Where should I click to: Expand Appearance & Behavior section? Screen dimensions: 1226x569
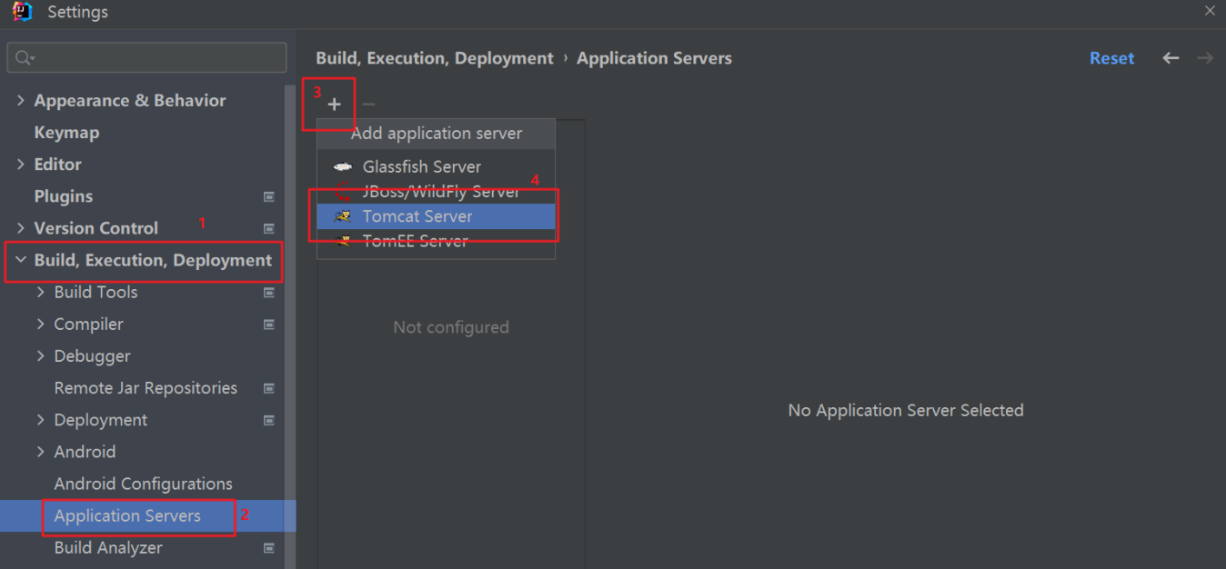click(x=21, y=101)
